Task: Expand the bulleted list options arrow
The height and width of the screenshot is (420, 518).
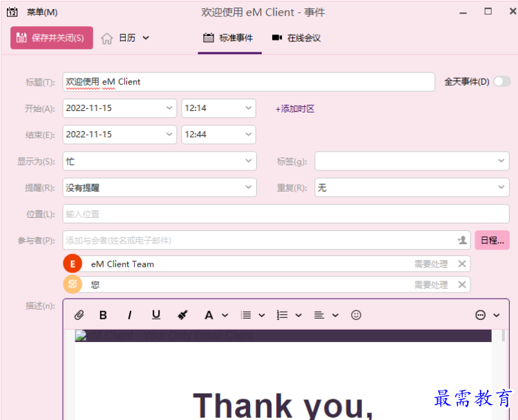Action: tap(262, 315)
